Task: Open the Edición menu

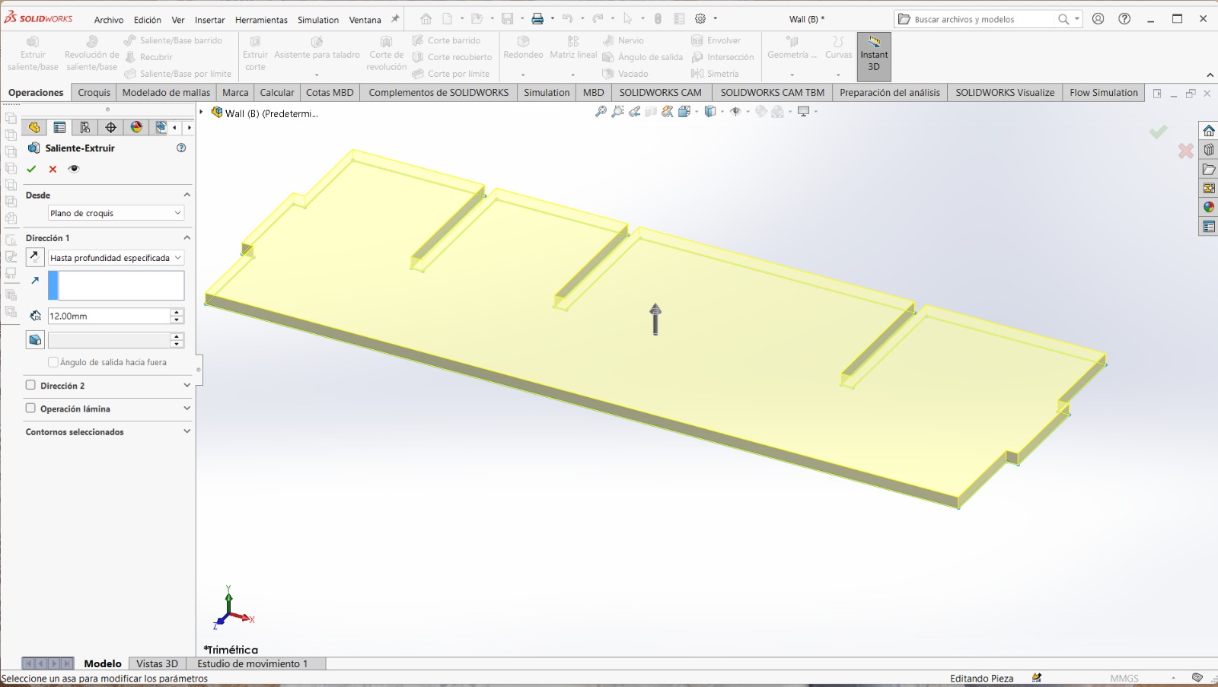Action: coord(148,20)
